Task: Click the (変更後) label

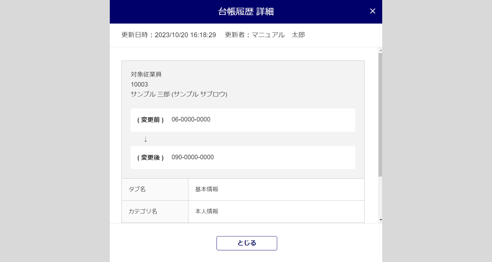Action: (x=150, y=158)
